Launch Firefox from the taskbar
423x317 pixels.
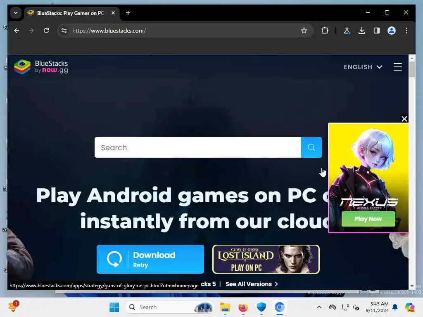pos(243,307)
